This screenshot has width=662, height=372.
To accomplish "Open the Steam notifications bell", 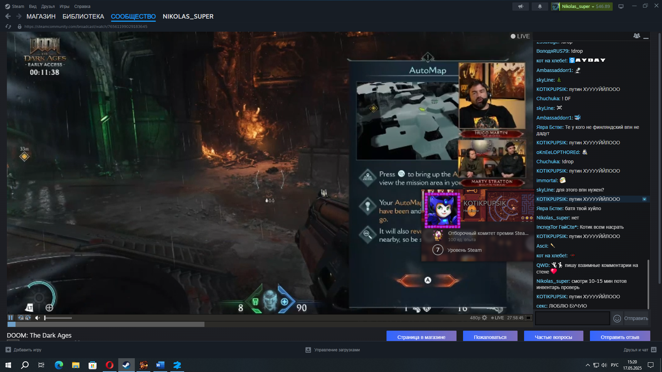I will 540,6.
